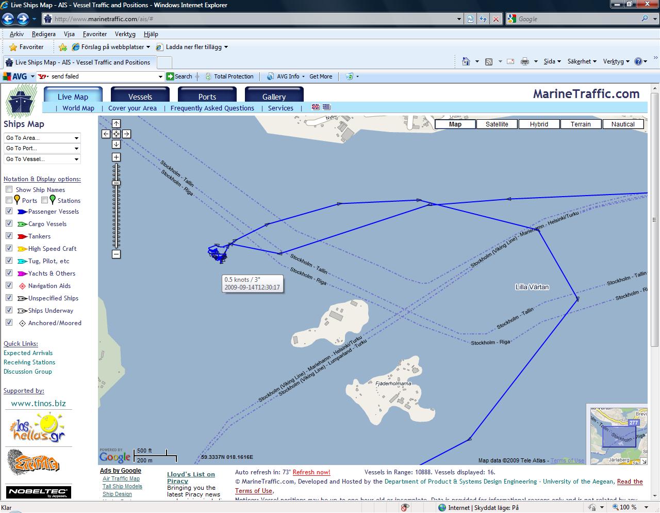The height and width of the screenshot is (513, 660).
Task: Open the Frequently Asked Questions link
Action: click(x=212, y=108)
